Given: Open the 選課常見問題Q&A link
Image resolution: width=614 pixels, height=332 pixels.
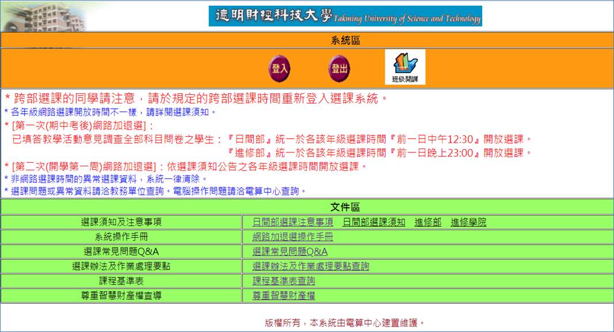Looking at the screenshot, I should 290,251.
